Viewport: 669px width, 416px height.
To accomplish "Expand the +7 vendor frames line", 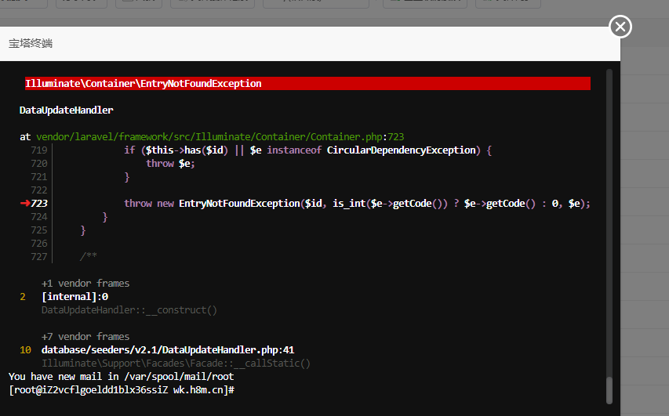I will [x=85, y=337].
